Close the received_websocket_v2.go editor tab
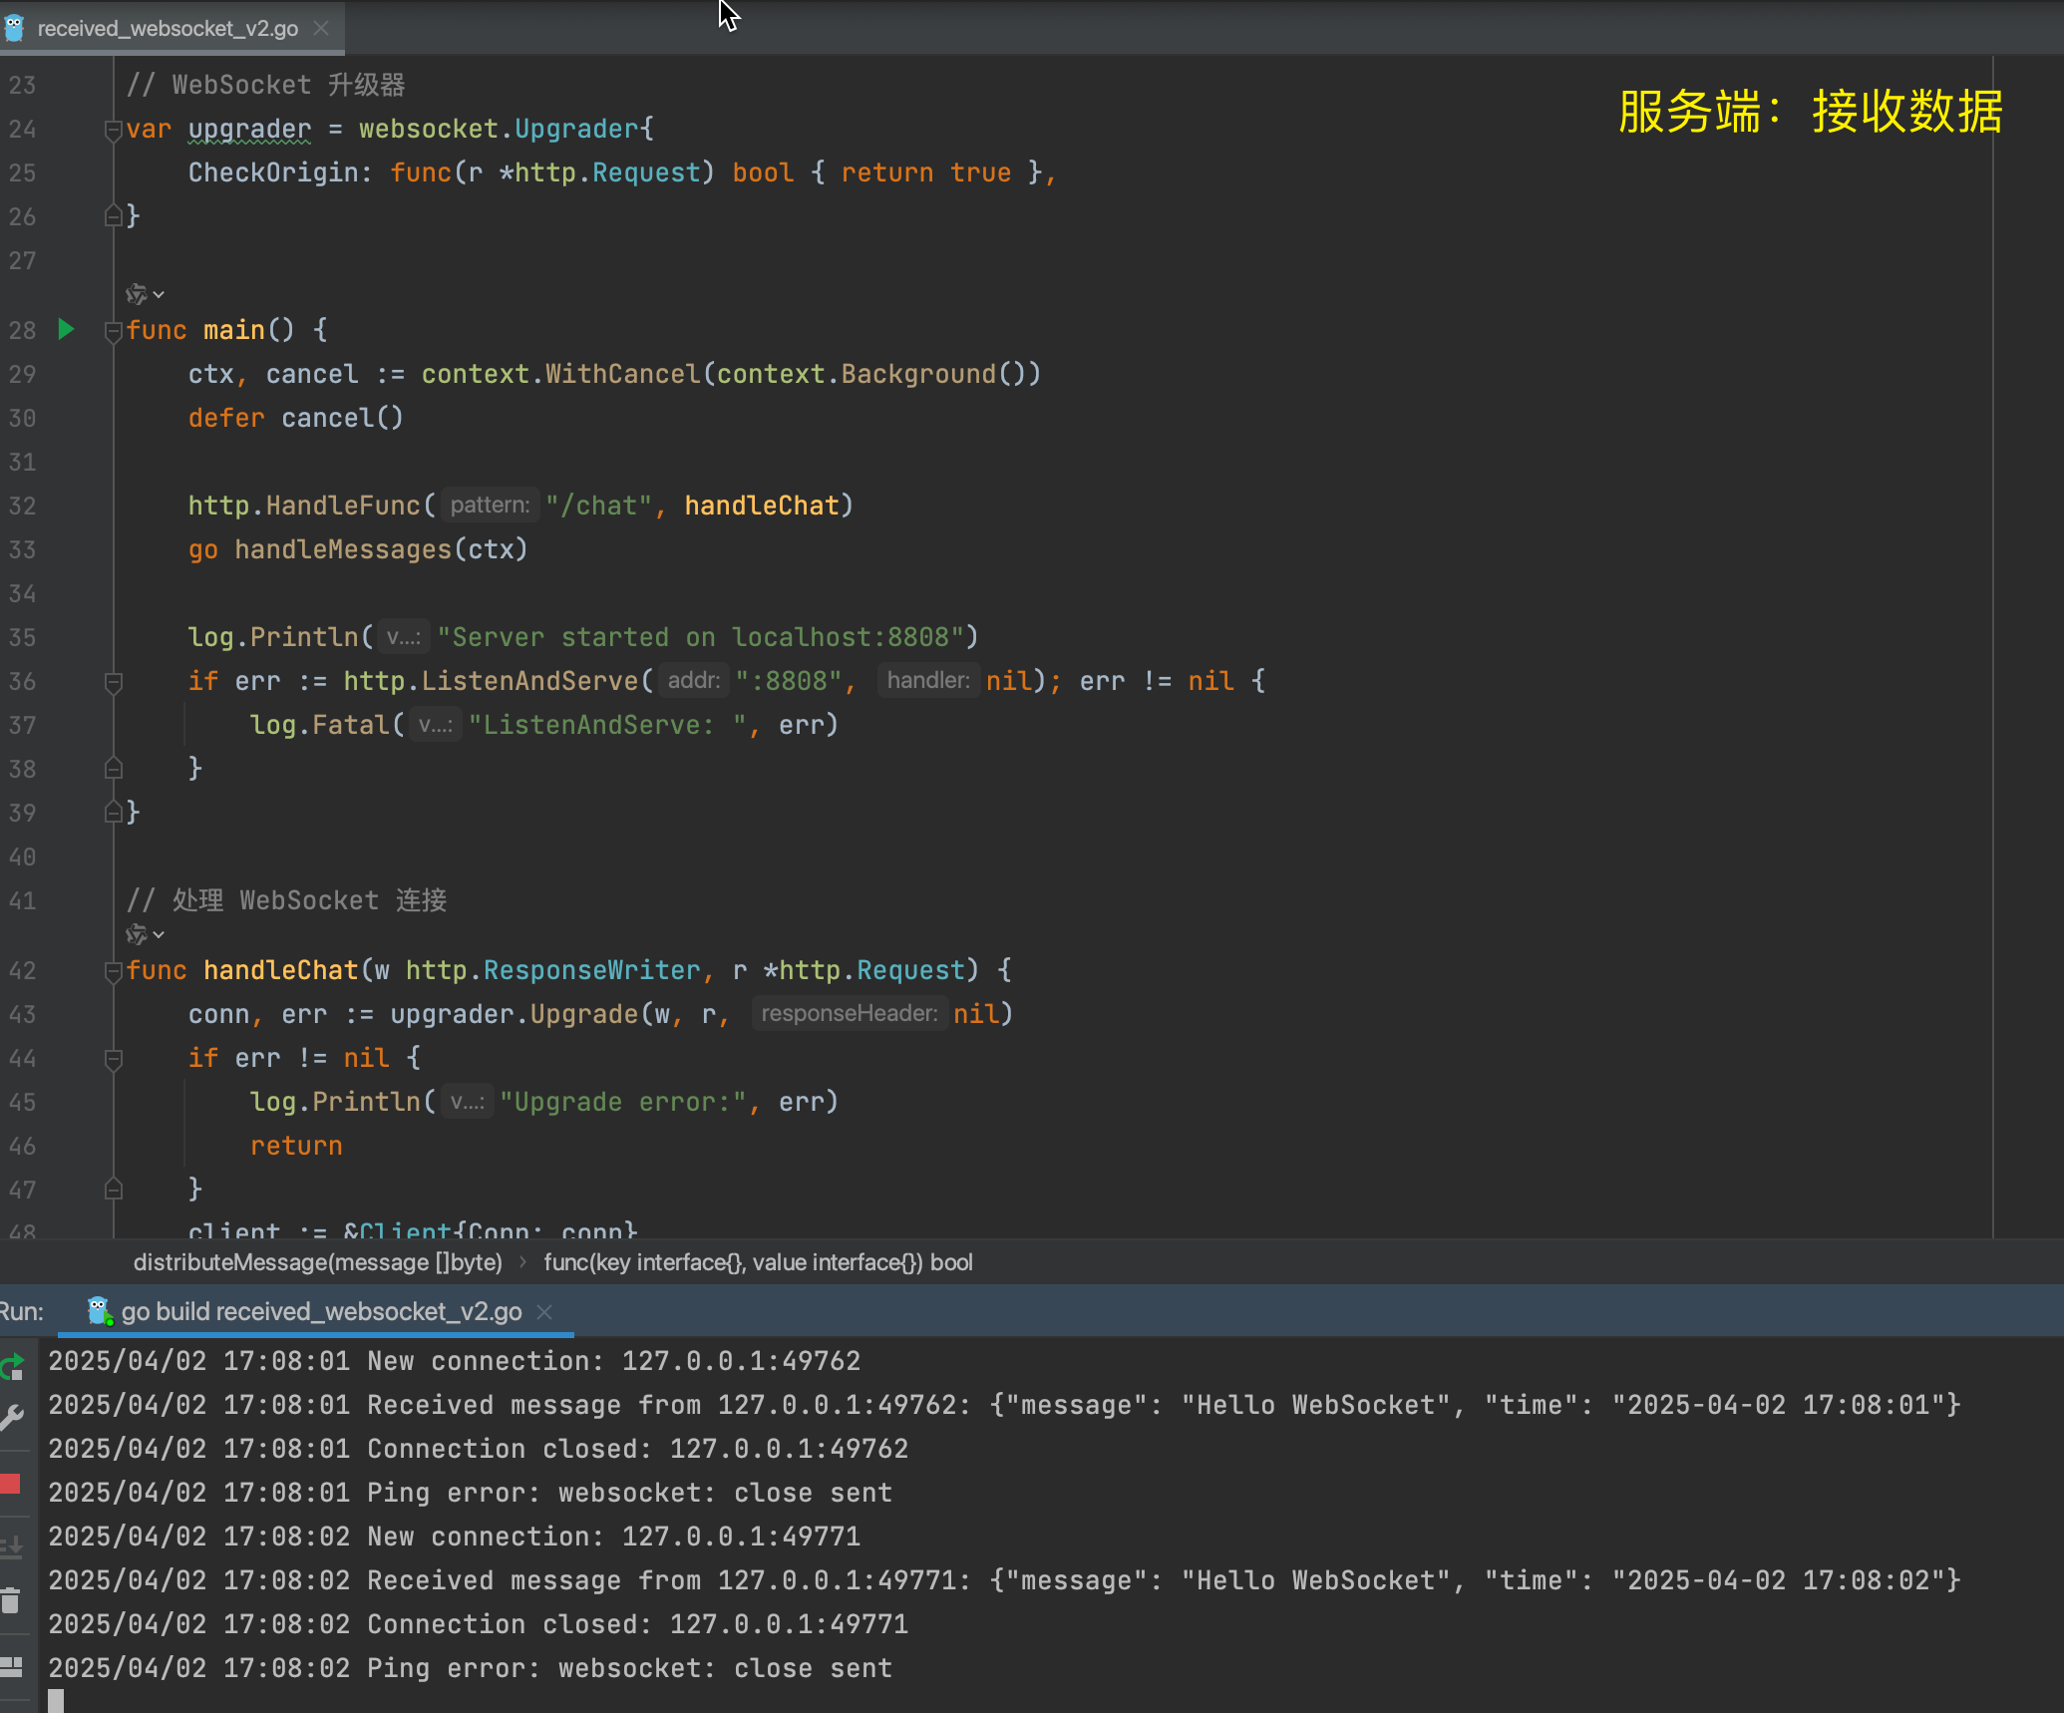This screenshot has height=1713, width=2064. (321, 28)
